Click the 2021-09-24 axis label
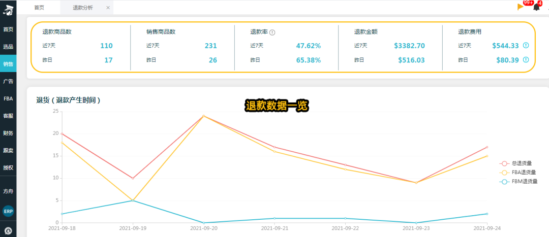Viewport: 549px width, 237px height. click(487, 228)
